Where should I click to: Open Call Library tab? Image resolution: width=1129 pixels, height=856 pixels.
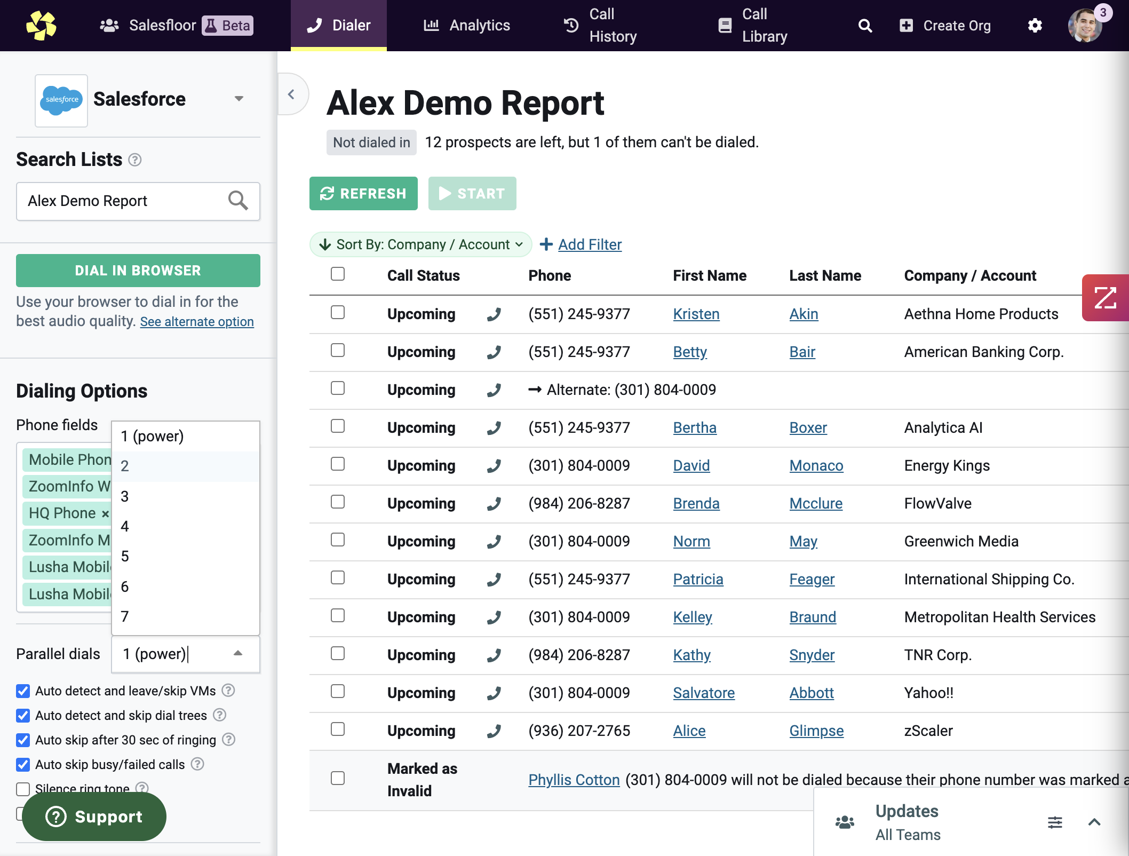753,26
